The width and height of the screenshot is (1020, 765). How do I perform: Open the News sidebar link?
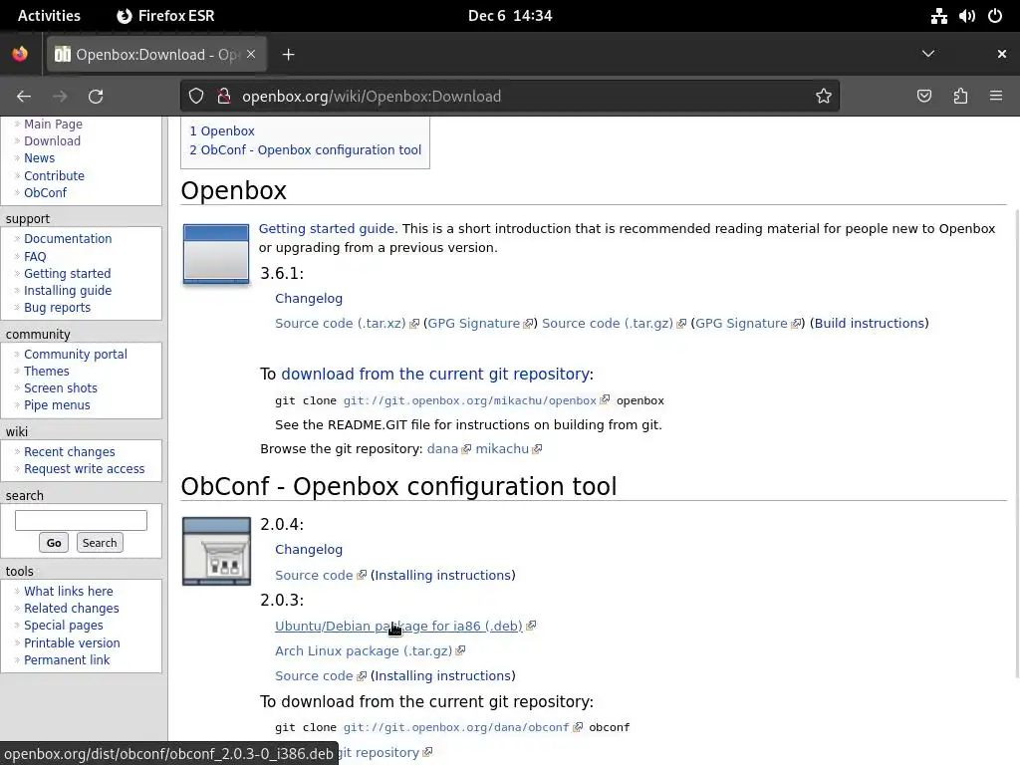pos(39,158)
